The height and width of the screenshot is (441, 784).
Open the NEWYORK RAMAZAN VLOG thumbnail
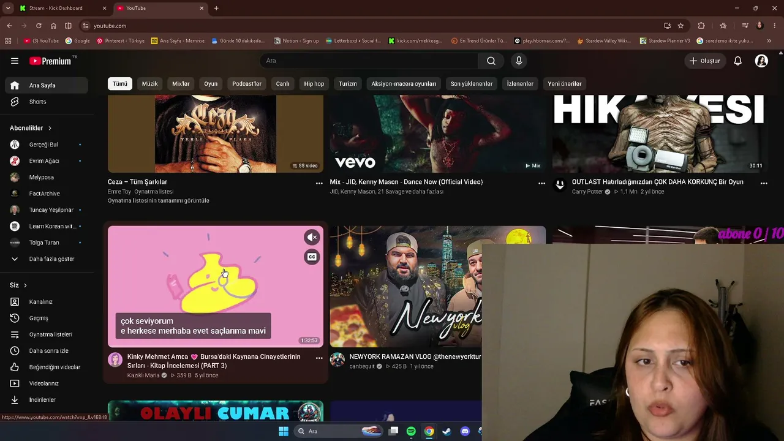click(405, 287)
